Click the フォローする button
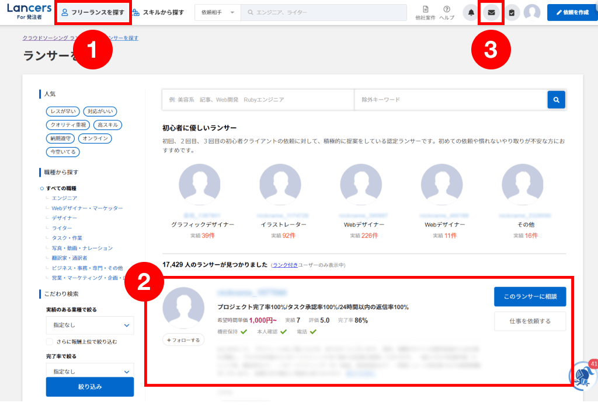598x406 pixels. (183, 339)
